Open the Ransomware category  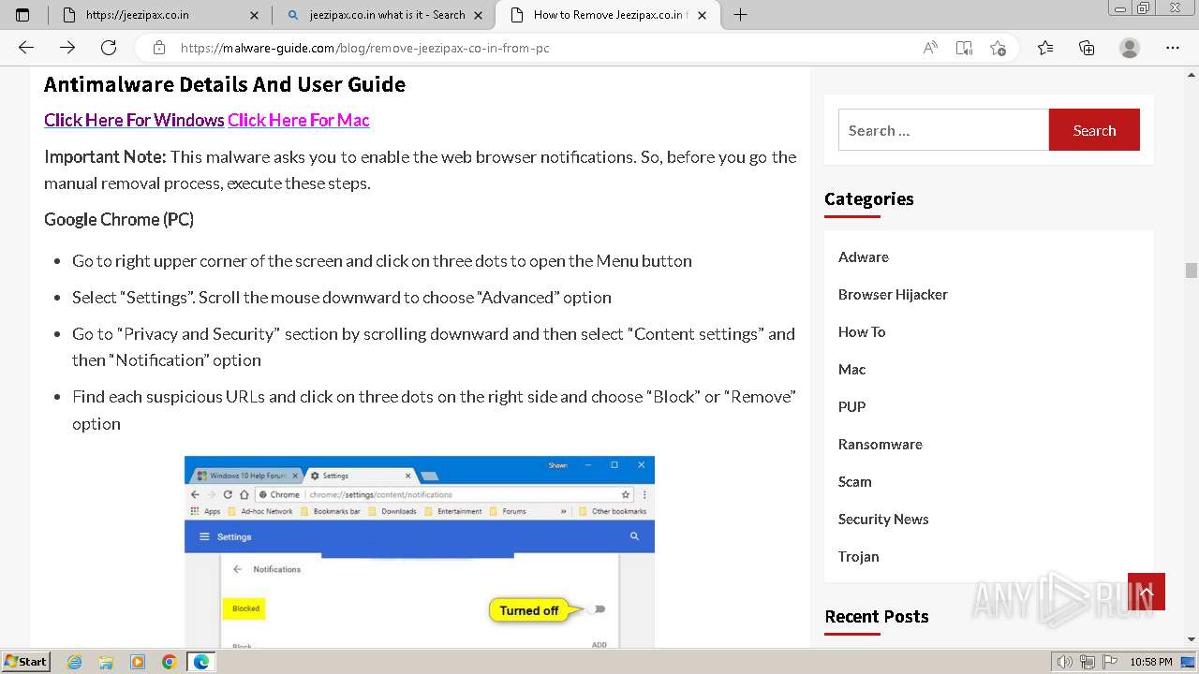coord(881,444)
